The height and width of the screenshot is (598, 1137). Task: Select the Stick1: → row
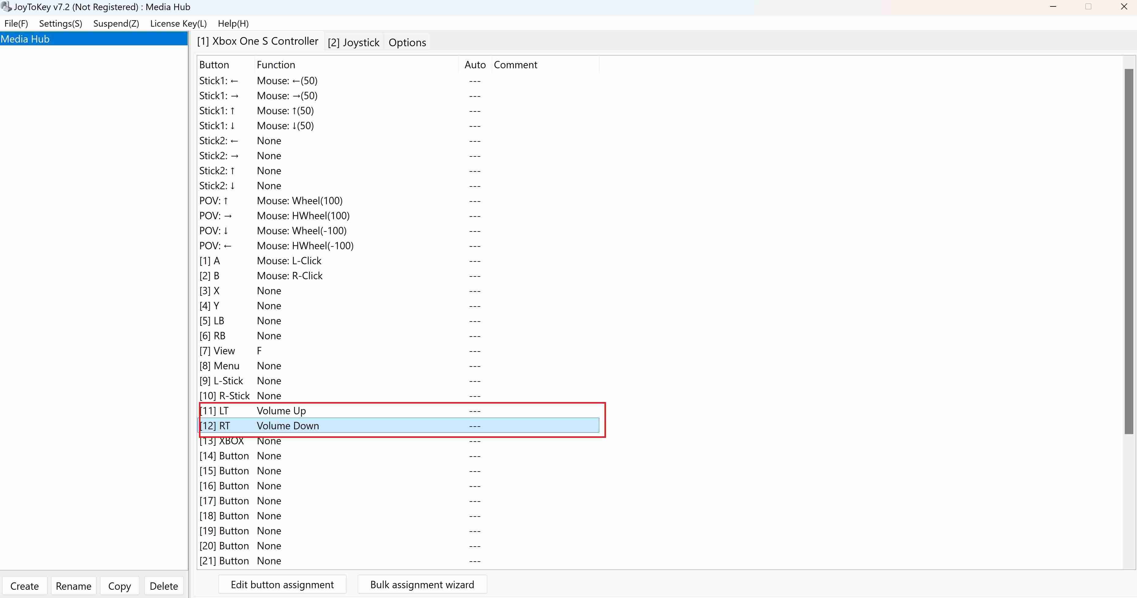coord(398,96)
